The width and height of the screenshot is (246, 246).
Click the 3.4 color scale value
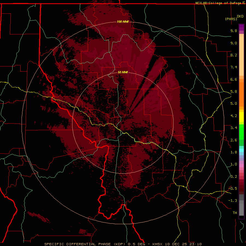(x=234, y=128)
